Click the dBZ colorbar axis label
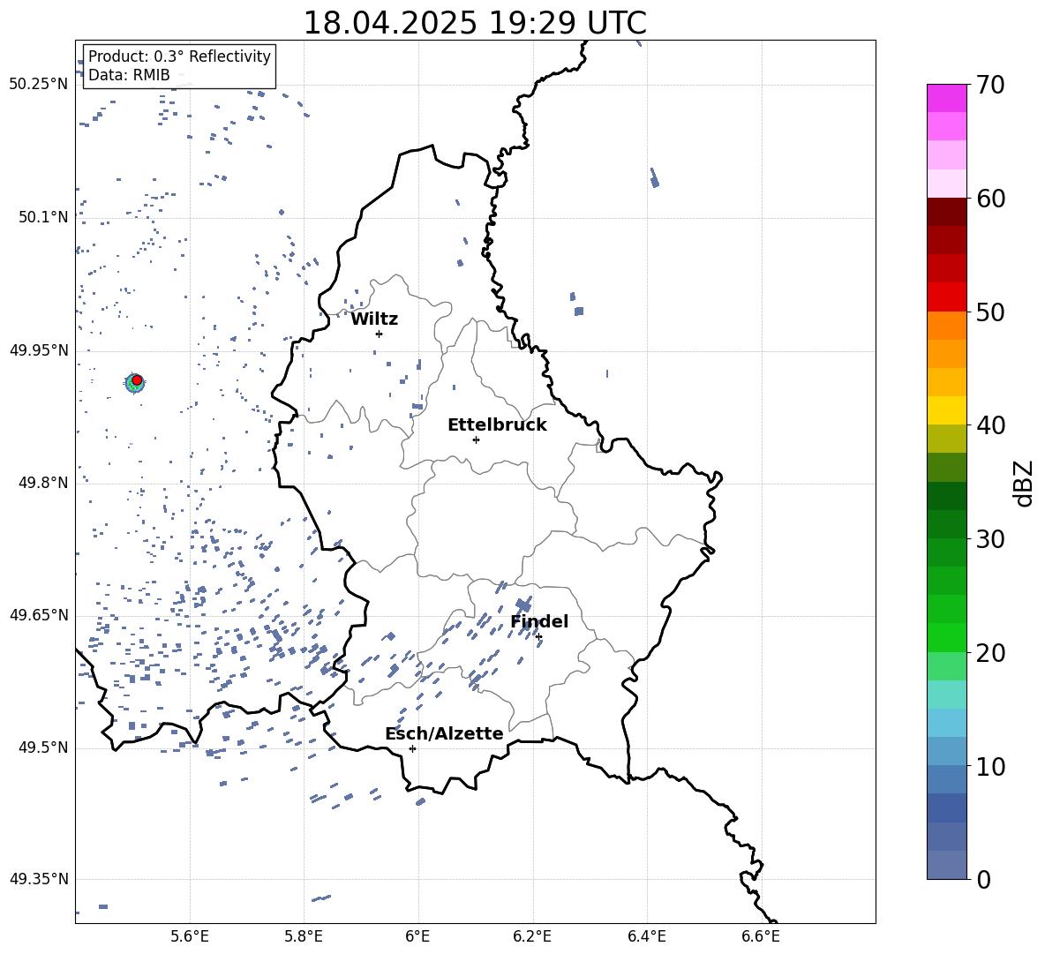The width and height of the screenshot is (1045, 954). click(x=1025, y=483)
